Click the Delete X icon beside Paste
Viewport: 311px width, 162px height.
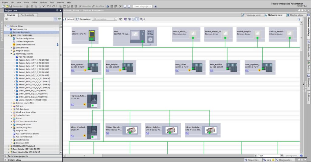pyautogui.click(x=43, y=6)
